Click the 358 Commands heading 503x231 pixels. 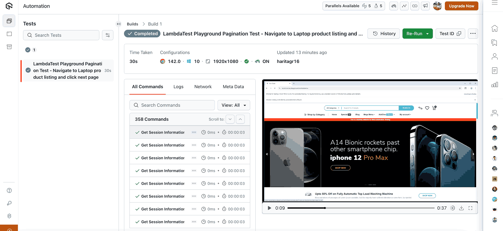point(151,119)
